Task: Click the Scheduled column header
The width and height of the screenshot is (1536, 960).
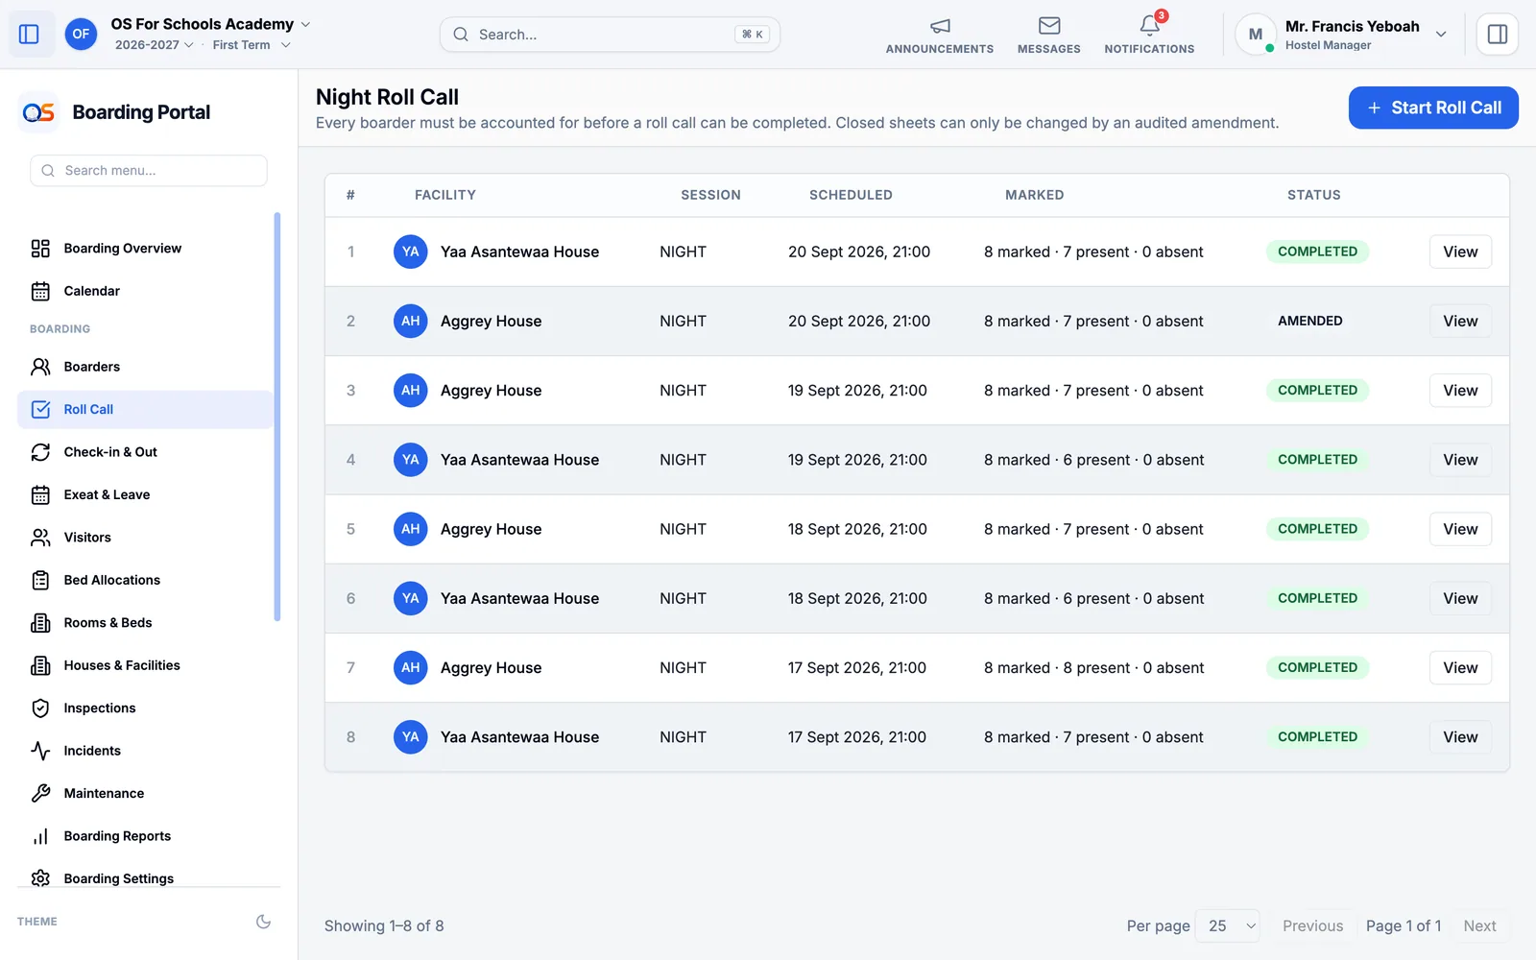Action: [x=851, y=195]
